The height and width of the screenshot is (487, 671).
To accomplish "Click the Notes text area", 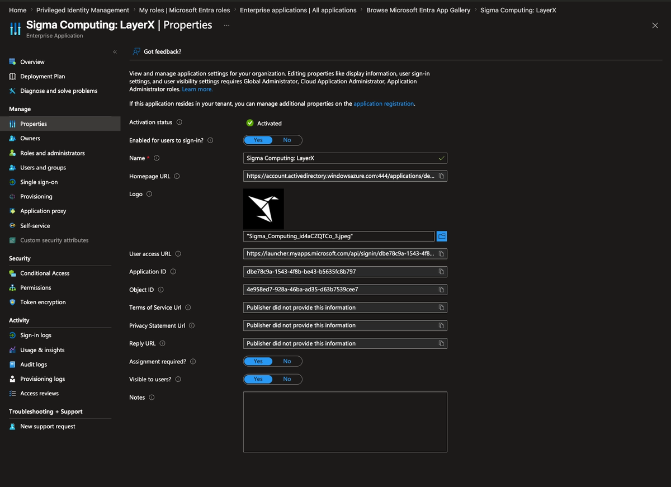I will coord(345,422).
